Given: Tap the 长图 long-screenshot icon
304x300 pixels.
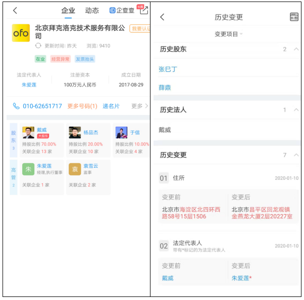Looking at the screenshot, I should pyautogui.click(x=294, y=17).
